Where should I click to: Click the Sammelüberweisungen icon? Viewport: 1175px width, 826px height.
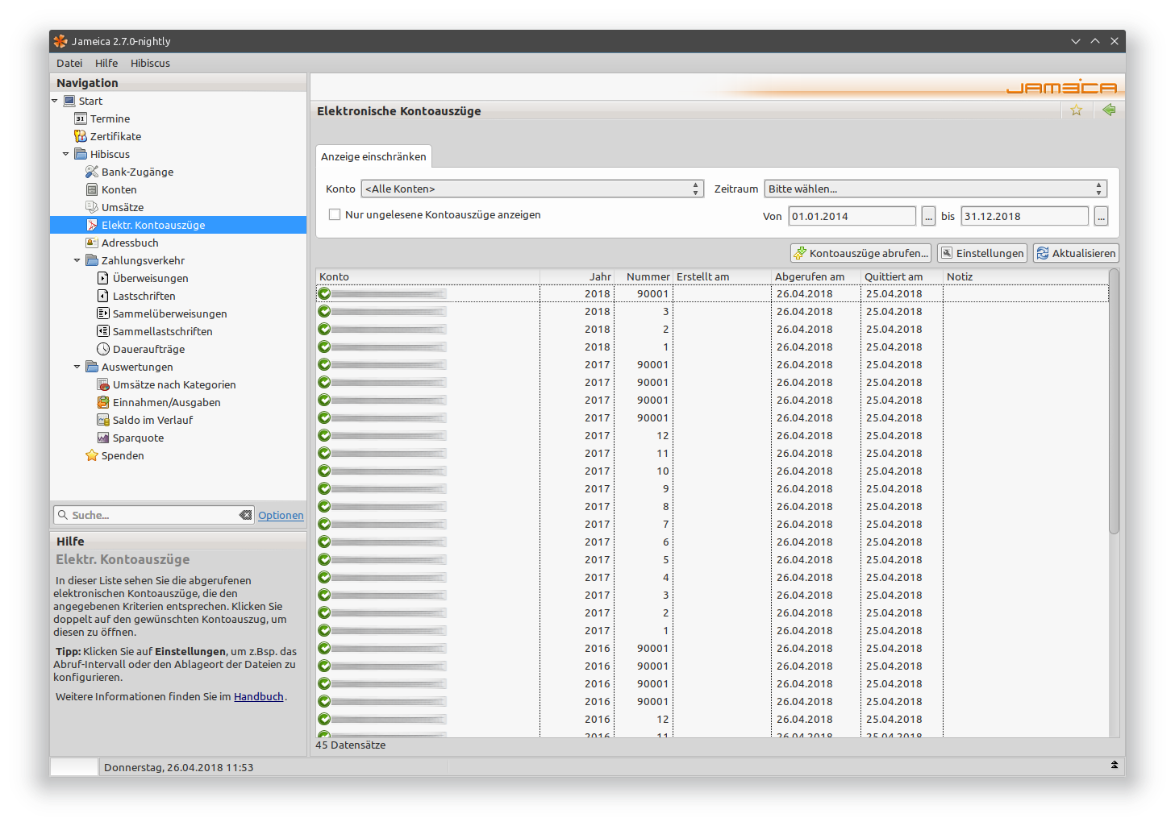point(103,313)
